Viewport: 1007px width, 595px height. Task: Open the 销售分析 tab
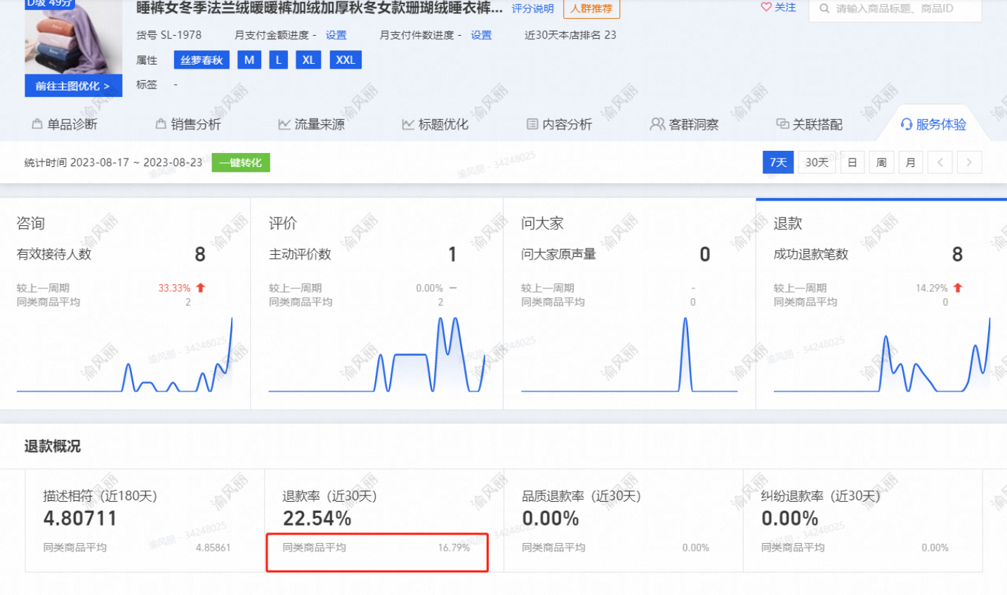tap(188, 124)
